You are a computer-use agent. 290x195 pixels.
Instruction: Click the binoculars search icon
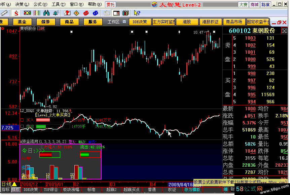tap(46, 13)
